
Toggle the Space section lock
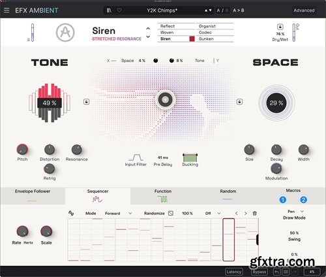pyautogui.click(x=239, y=102)
